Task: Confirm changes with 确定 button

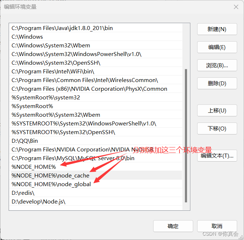Action: tap(173, 226)
